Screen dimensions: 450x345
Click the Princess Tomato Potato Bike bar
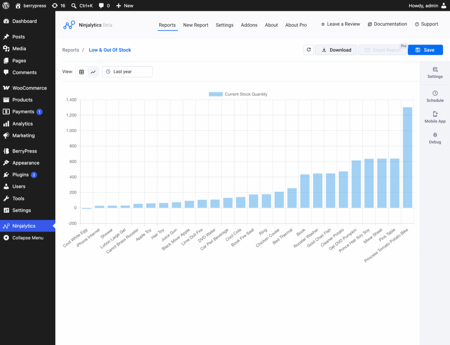[x=407, y=157]
